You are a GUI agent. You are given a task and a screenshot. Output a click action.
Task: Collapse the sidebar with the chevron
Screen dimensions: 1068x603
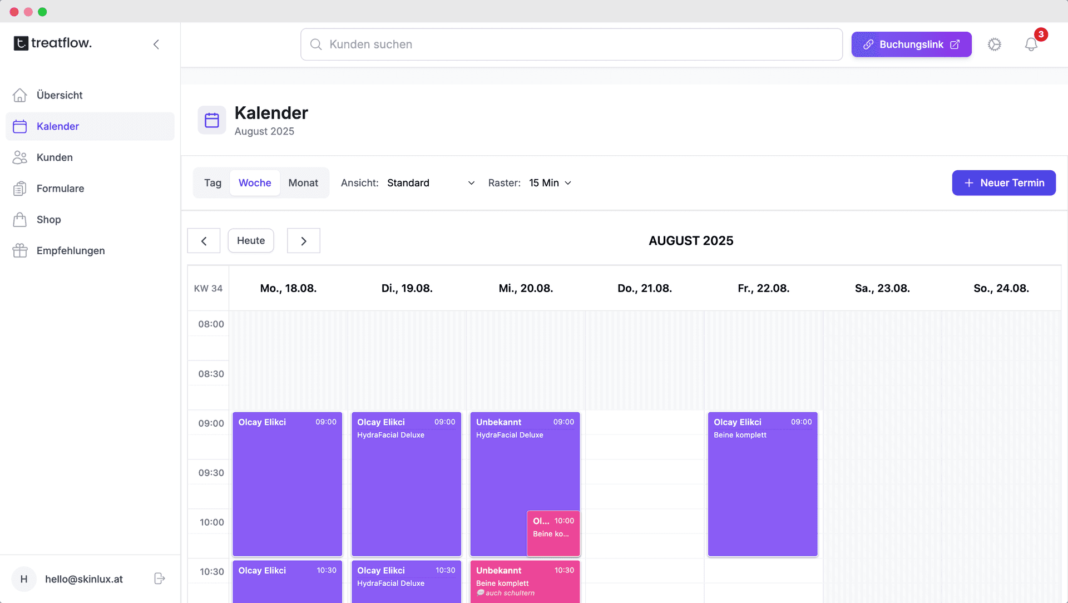pos(156,45)
